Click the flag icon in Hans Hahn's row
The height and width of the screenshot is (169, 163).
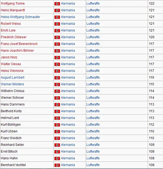click(x=57, y=159)
